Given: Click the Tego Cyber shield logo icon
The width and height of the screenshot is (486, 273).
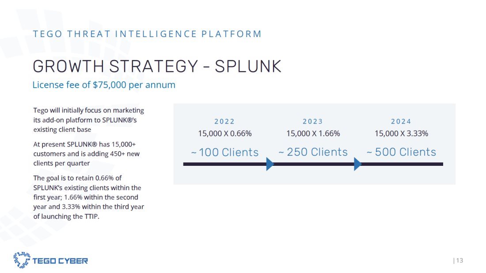Looking at the screenshot, I should tap(22, 260).
